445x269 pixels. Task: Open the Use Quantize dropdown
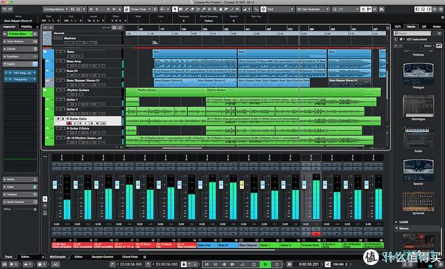(313, 9)
